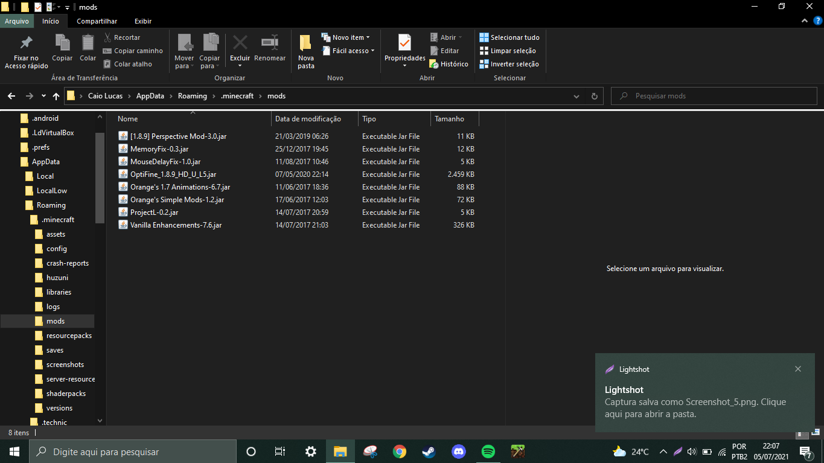Screen dimensions: 824x463
Task: Open the Mover para menu
Action: (x=184, y=52)
